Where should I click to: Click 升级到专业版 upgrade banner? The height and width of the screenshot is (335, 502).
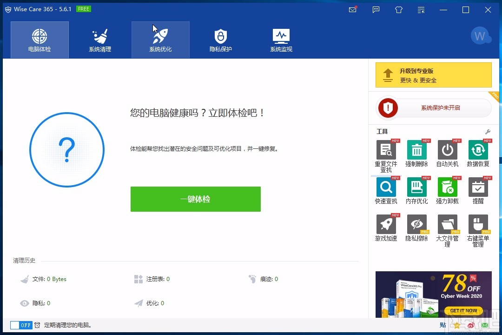434,75
